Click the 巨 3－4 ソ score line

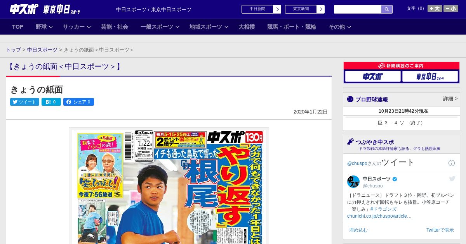coord(401,123)
